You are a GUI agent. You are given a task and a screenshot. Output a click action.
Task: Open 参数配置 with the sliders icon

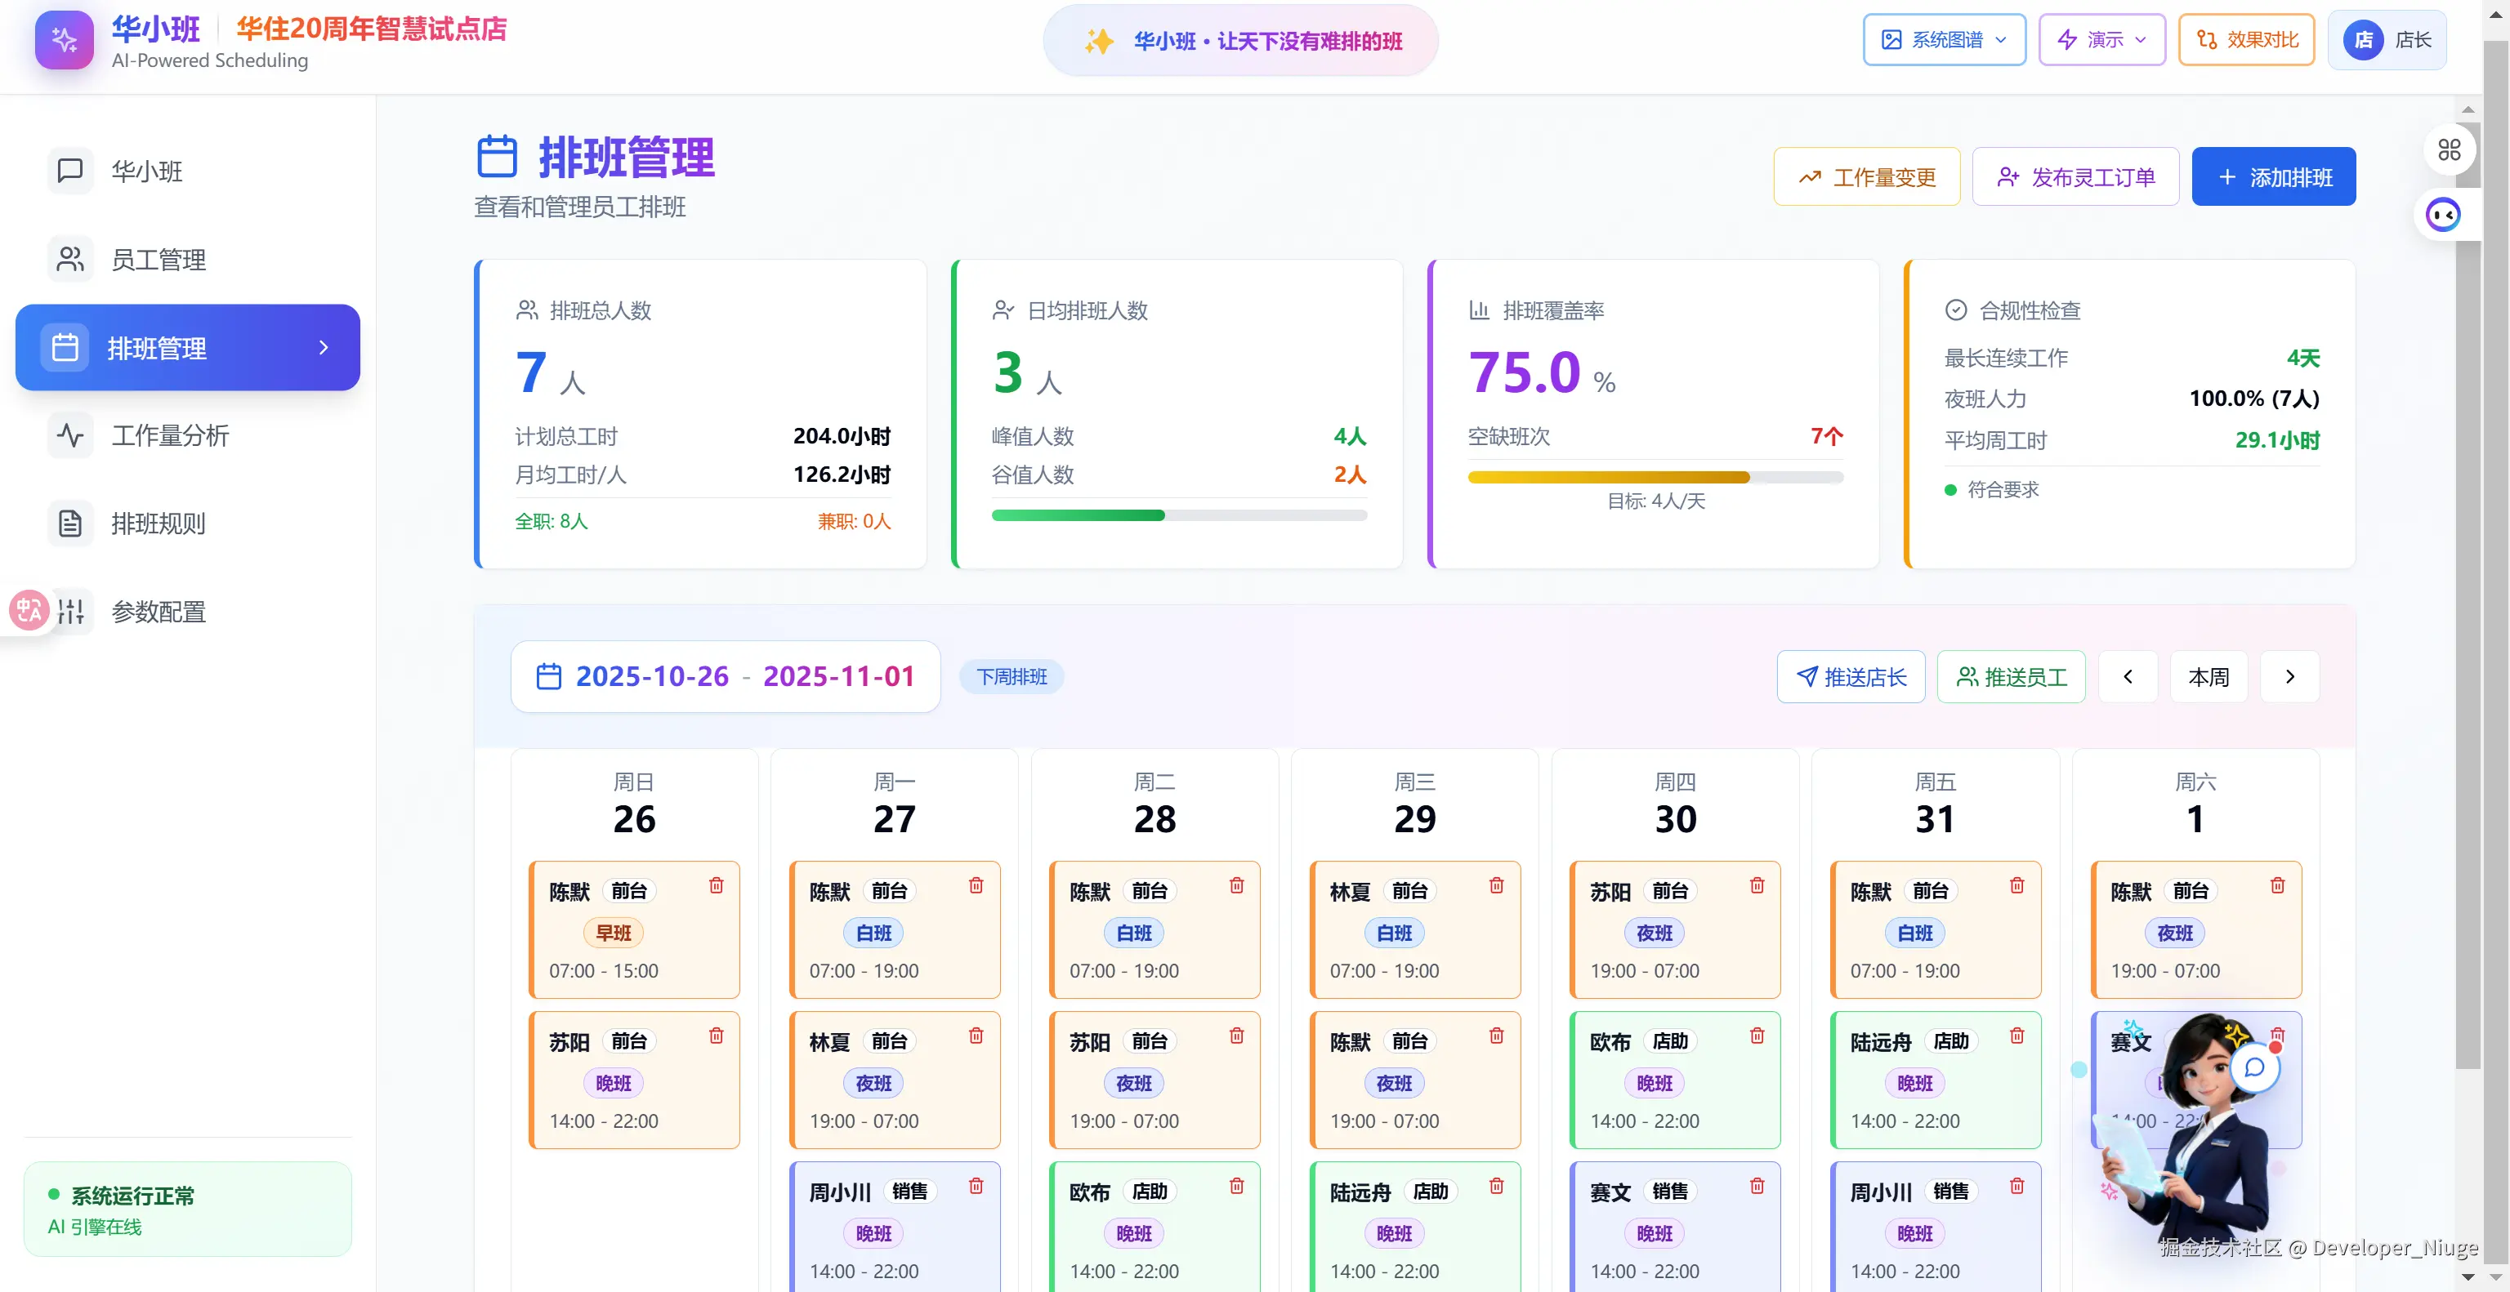70,612
